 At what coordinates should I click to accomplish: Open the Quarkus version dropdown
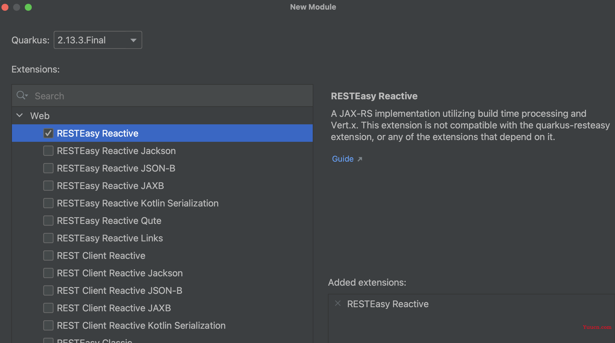[x=98, y=40]
